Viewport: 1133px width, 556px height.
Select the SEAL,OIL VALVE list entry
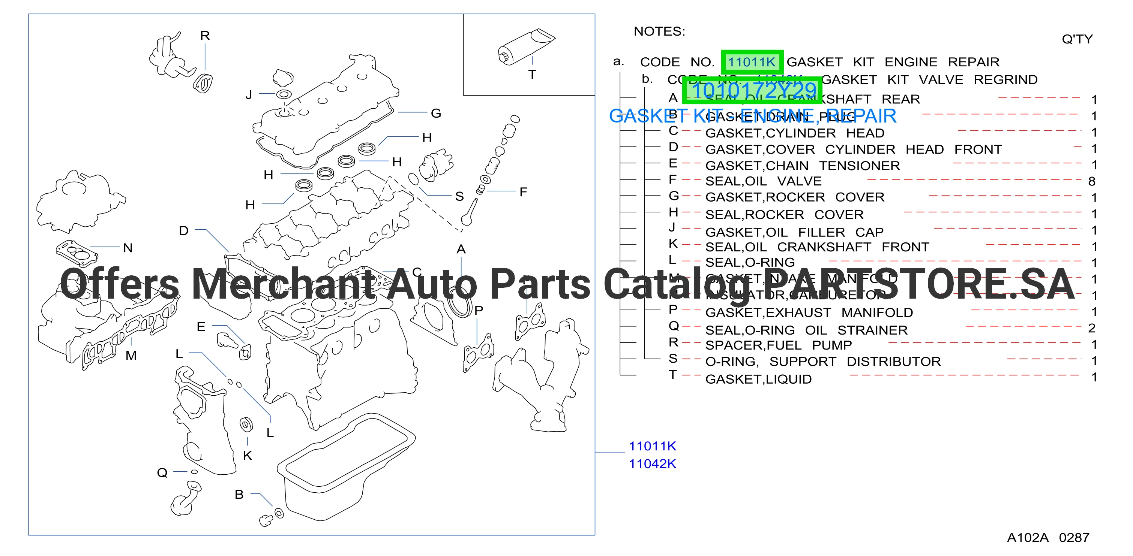764,181
